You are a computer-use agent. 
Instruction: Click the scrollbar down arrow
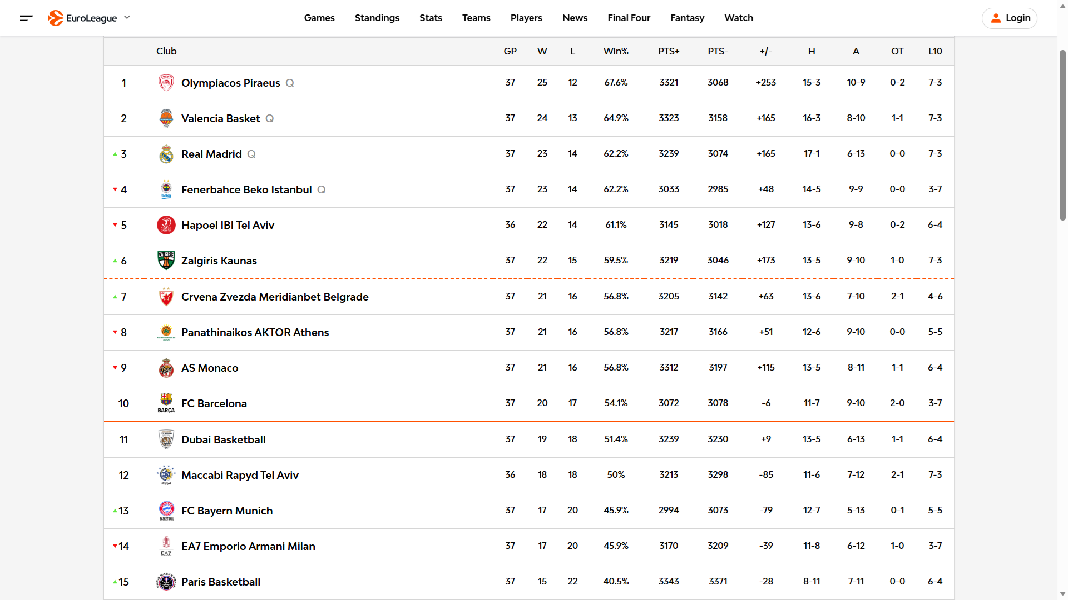pyautogui.click(x=1062, y=594)
